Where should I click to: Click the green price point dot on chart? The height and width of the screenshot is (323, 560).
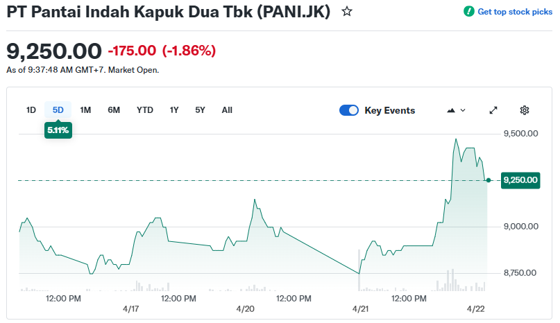(x=489, y=180)
